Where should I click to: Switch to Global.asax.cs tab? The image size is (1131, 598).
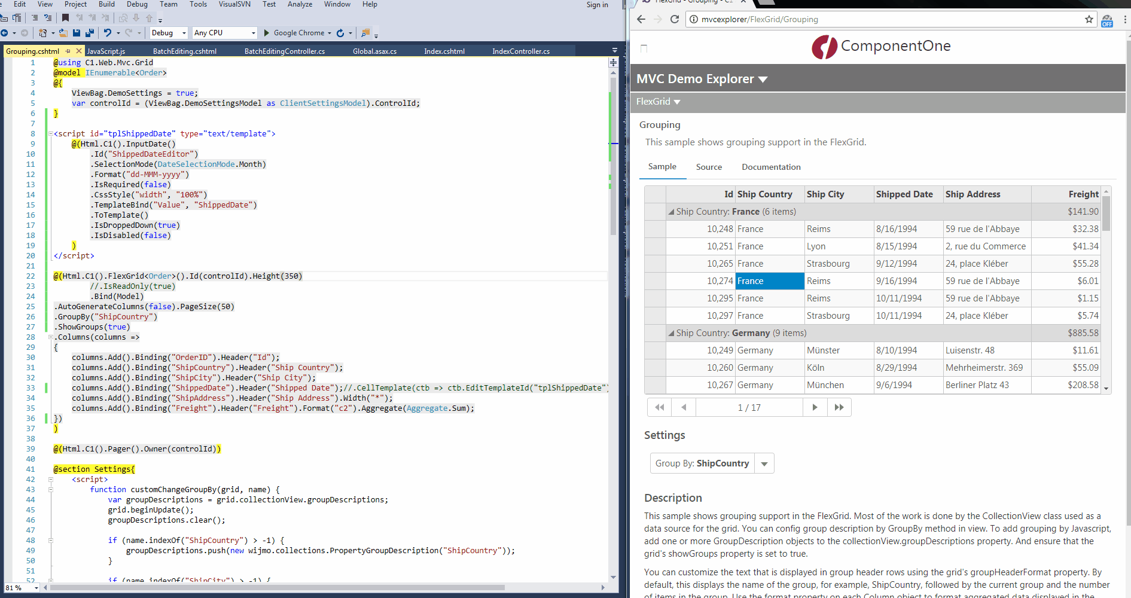pos(374,51)
